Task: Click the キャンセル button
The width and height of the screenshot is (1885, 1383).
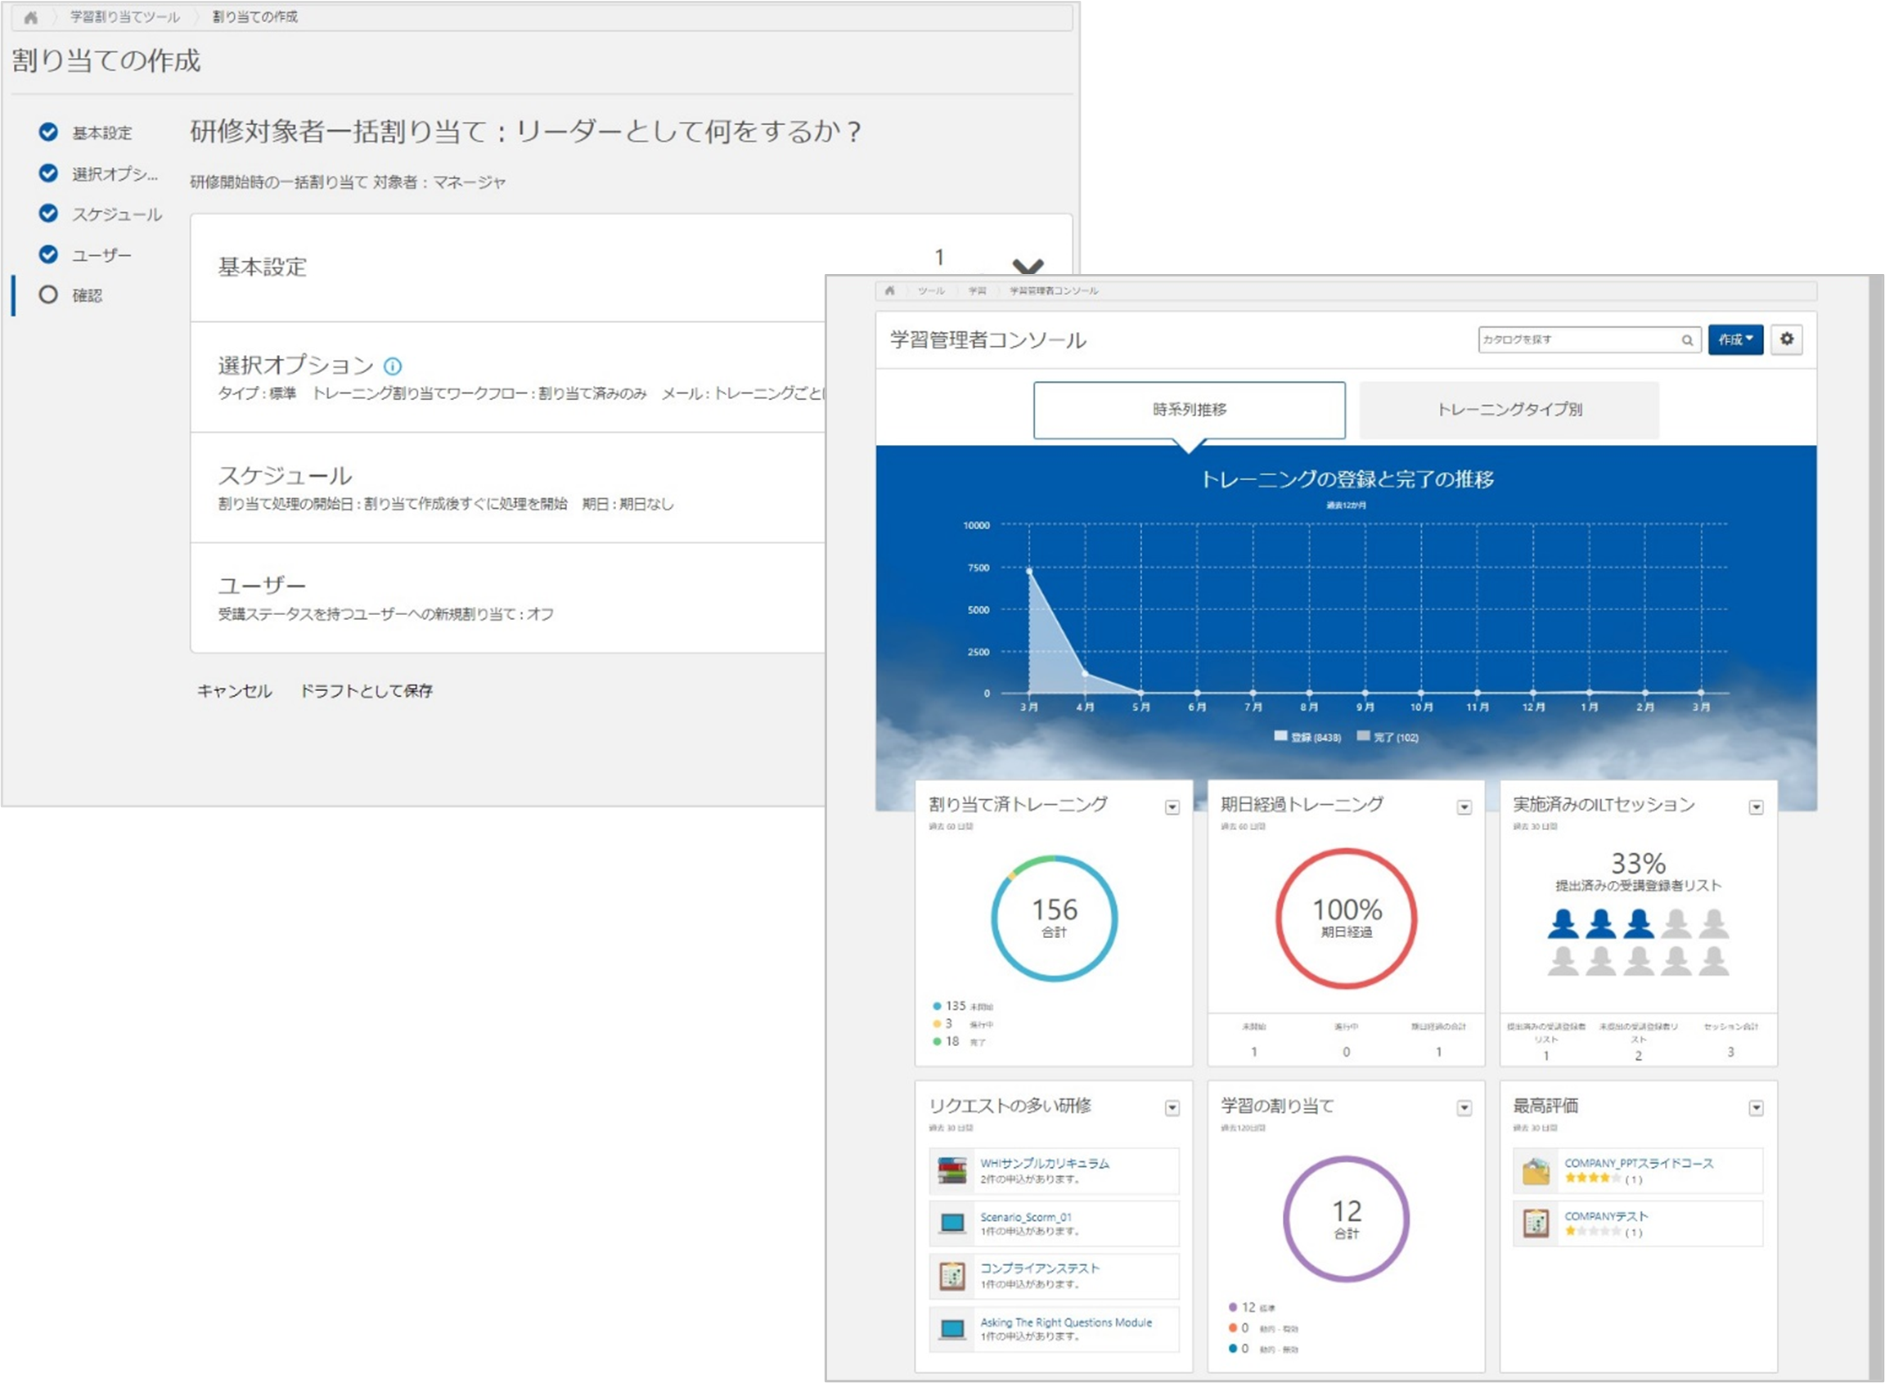Action: [235, 690]
